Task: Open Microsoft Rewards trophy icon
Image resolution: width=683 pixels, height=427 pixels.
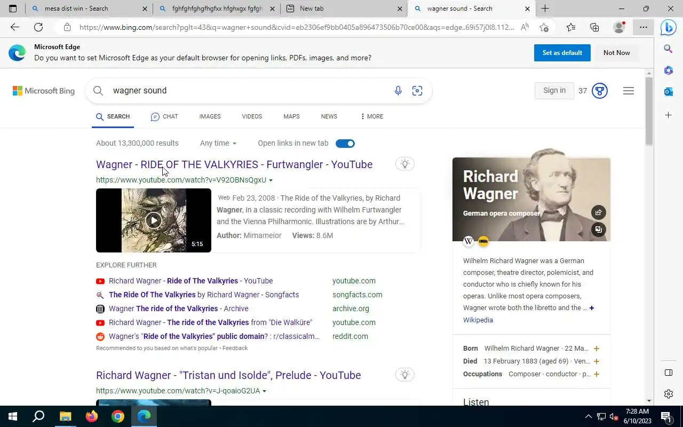Action: click(x=600, y=91)
